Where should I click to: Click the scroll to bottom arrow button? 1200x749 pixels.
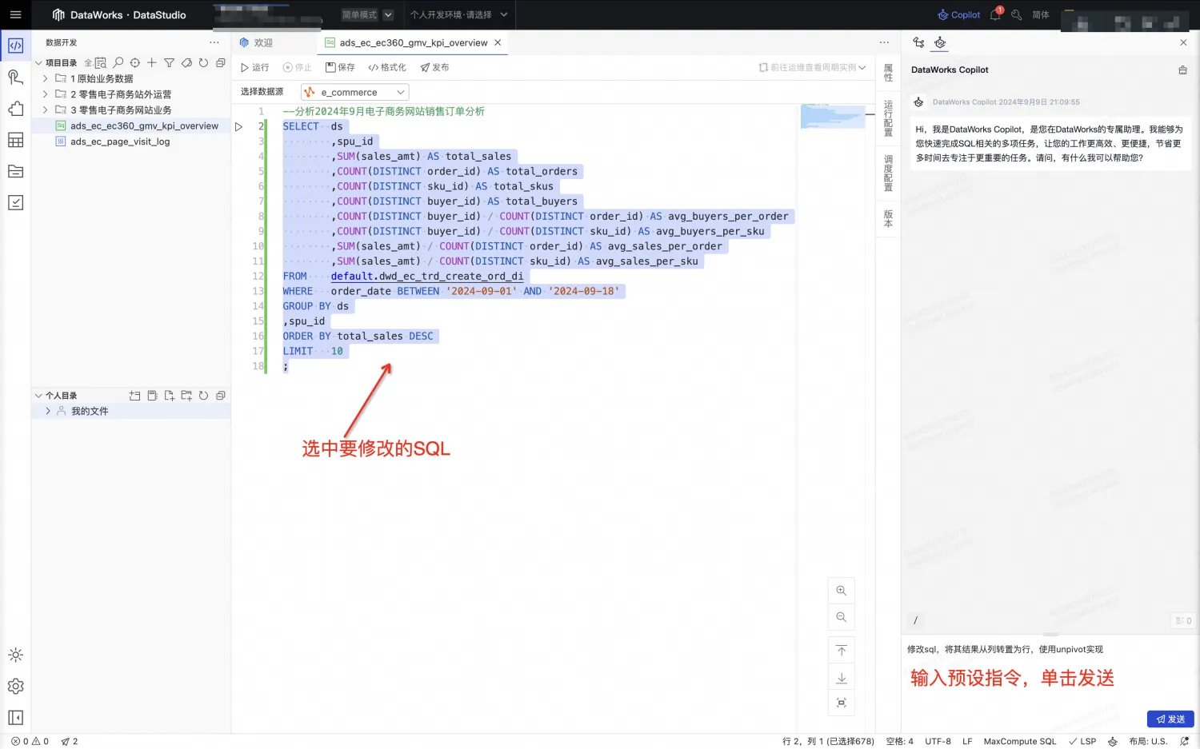841,678
